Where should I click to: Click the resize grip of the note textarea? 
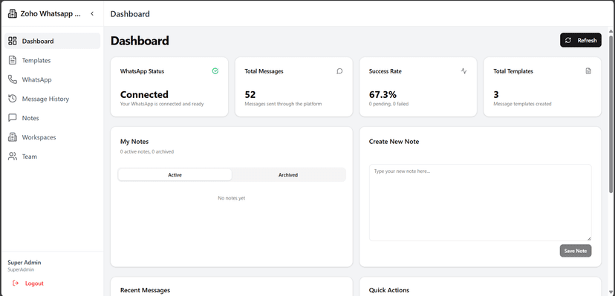(x=589, y=238)
